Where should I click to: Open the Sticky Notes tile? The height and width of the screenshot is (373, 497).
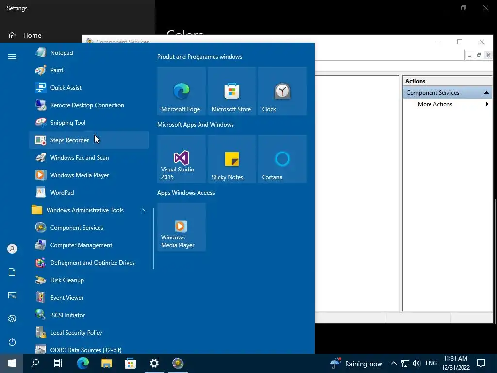click(x=232, y=159)
